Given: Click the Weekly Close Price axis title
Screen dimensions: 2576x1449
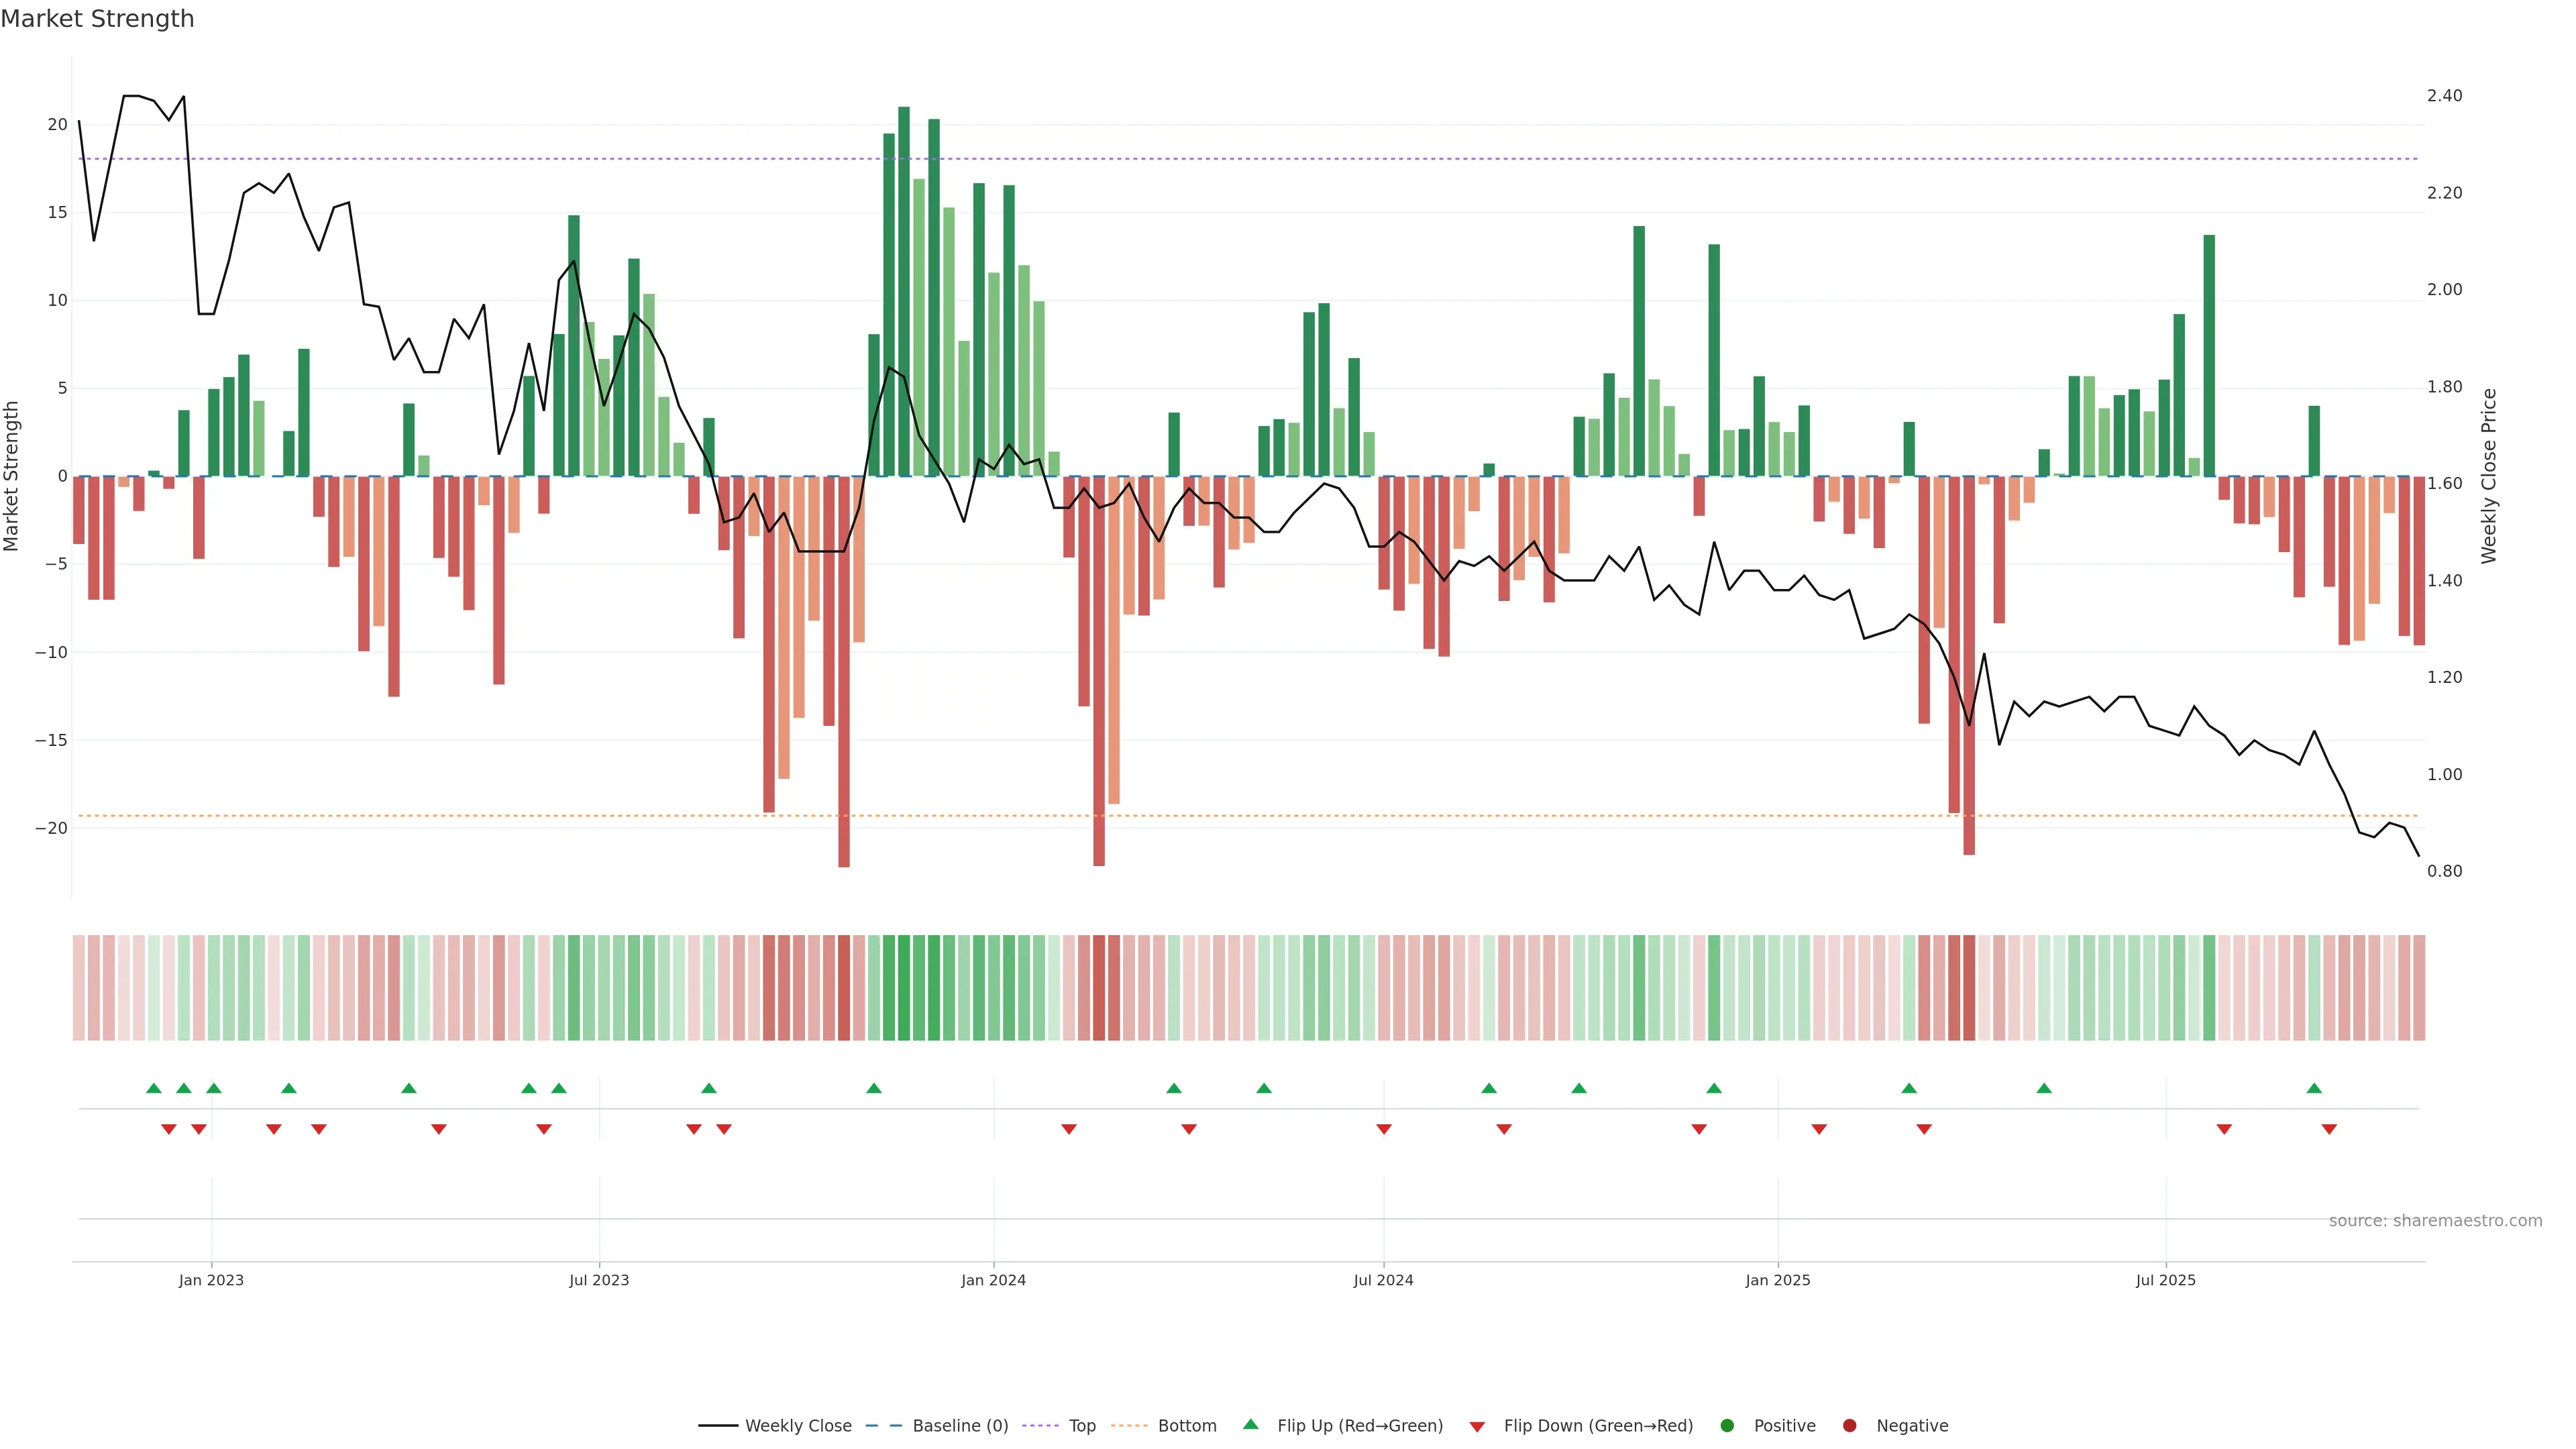Looking at the screenshot, I should [x=2488, y=476].
